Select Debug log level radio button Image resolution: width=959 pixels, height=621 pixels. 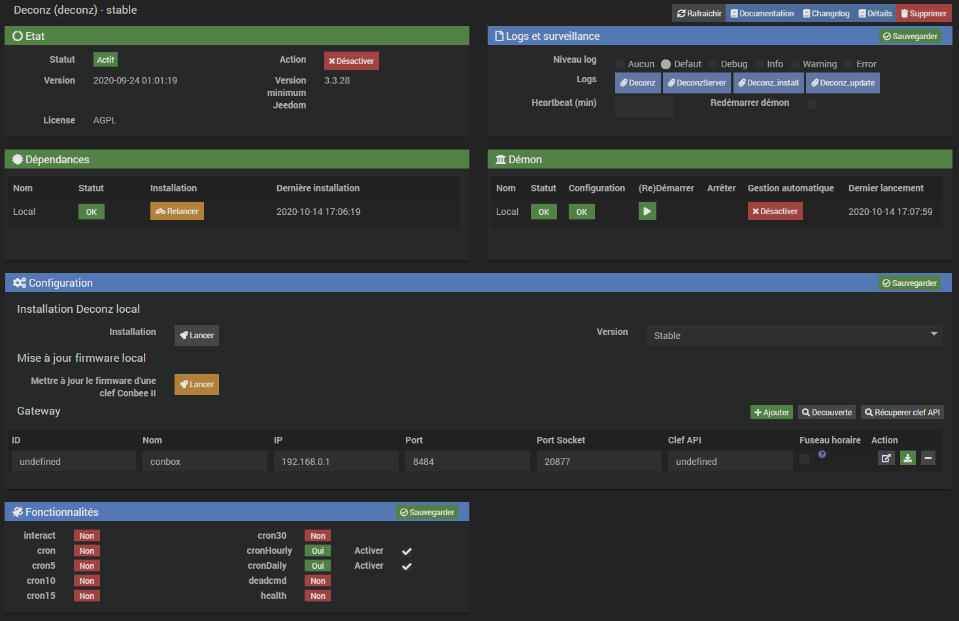713,64
